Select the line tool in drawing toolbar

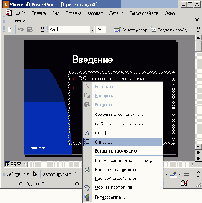tap(77, 174)
